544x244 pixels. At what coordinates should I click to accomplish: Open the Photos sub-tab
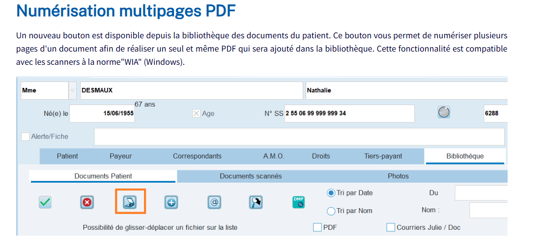pos(398,176)
